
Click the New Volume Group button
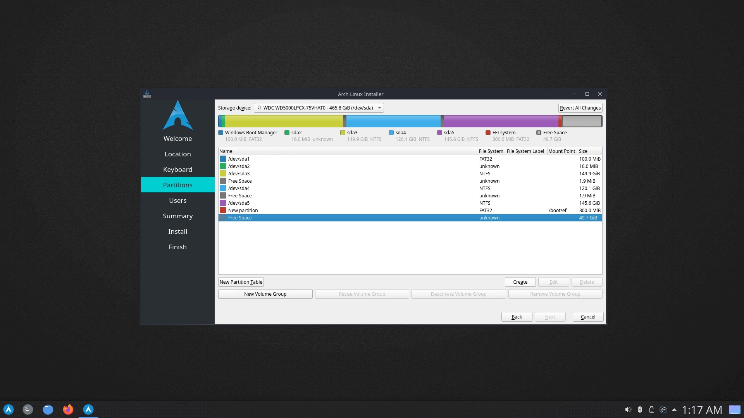tap(265, 294)
